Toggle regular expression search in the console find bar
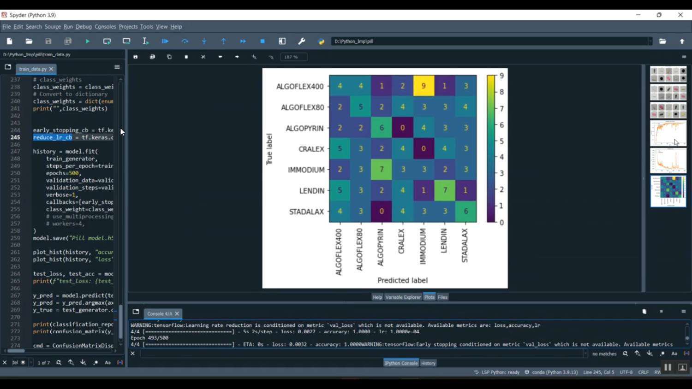This screenshot has width=692, height=389. pyautogui.click(x=662, y=354)
